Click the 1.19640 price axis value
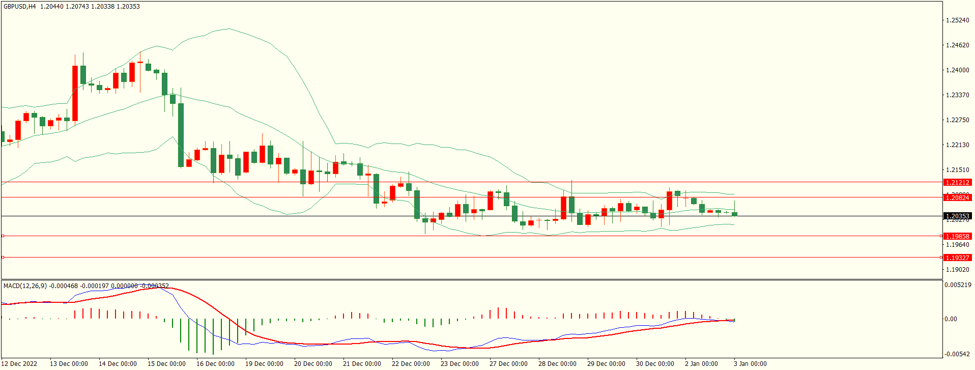Screen dimensions: 975x370 957,245
